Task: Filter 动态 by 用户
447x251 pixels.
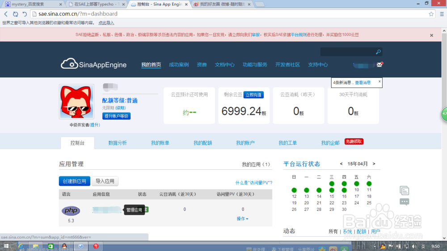Action: tap(375, 232)
